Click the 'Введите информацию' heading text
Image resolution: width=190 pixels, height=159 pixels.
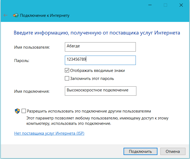[x=97, y=33]
